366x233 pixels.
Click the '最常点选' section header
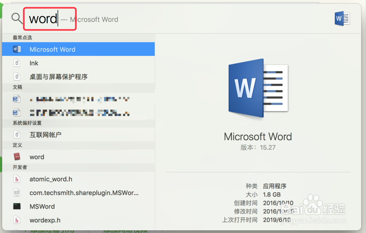pyautogui.click(x=22, y=38)
